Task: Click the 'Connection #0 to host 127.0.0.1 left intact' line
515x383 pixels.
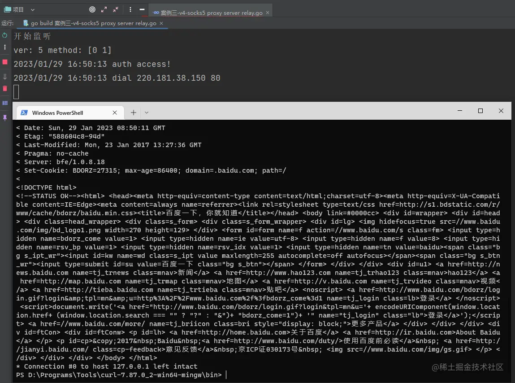Action: [x=107, y=366]
